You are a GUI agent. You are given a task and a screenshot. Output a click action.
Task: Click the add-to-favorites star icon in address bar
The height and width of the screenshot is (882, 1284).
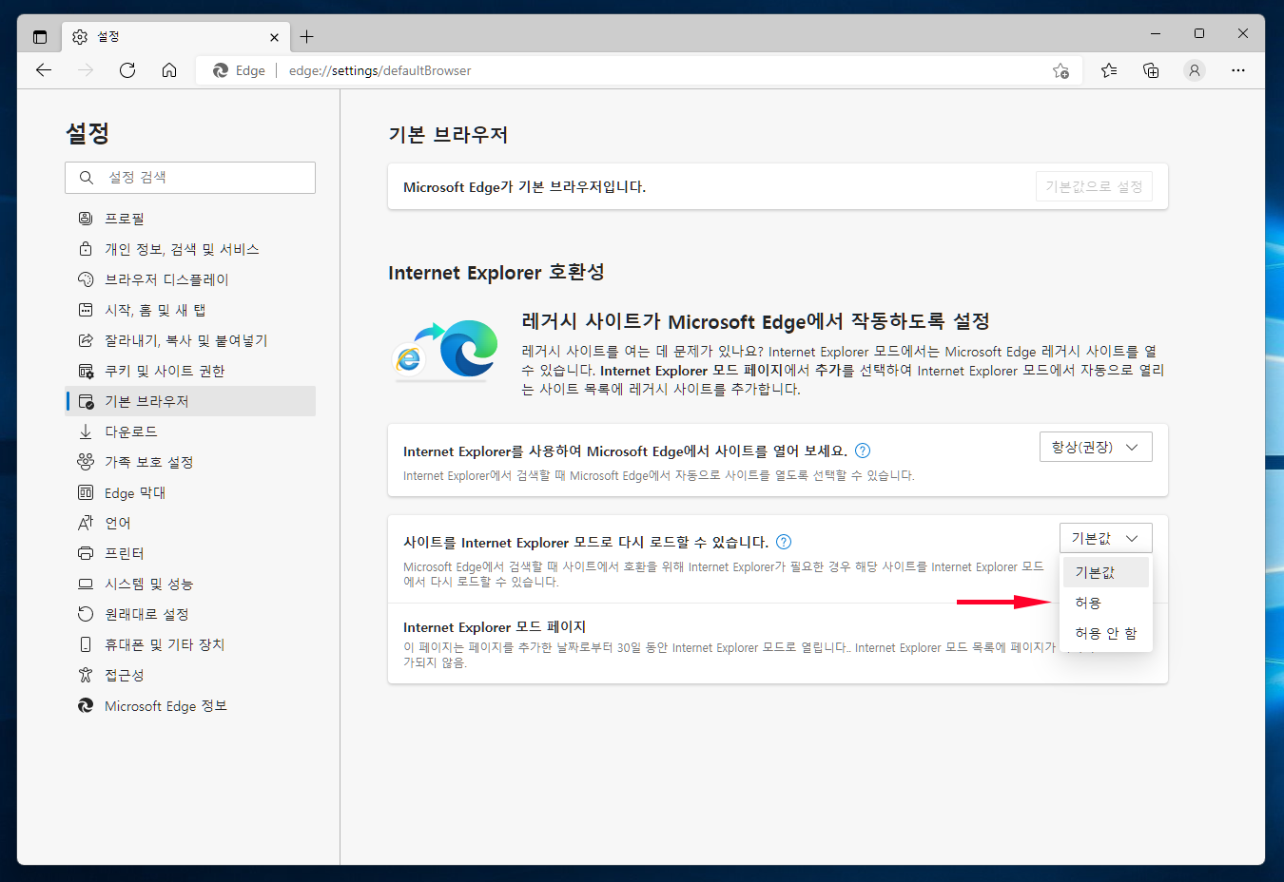point(1060,70)
